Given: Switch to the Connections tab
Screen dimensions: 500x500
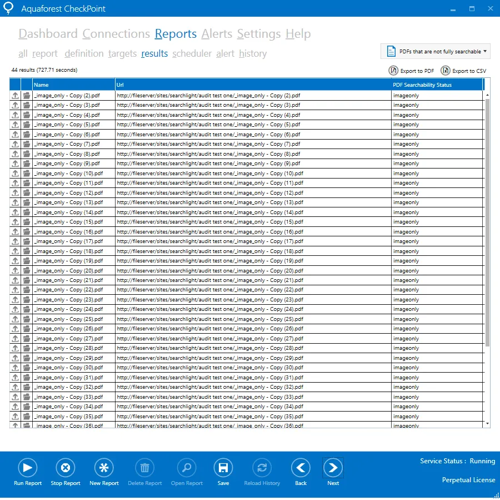Looking at the screenshot, I should point(117,34).
